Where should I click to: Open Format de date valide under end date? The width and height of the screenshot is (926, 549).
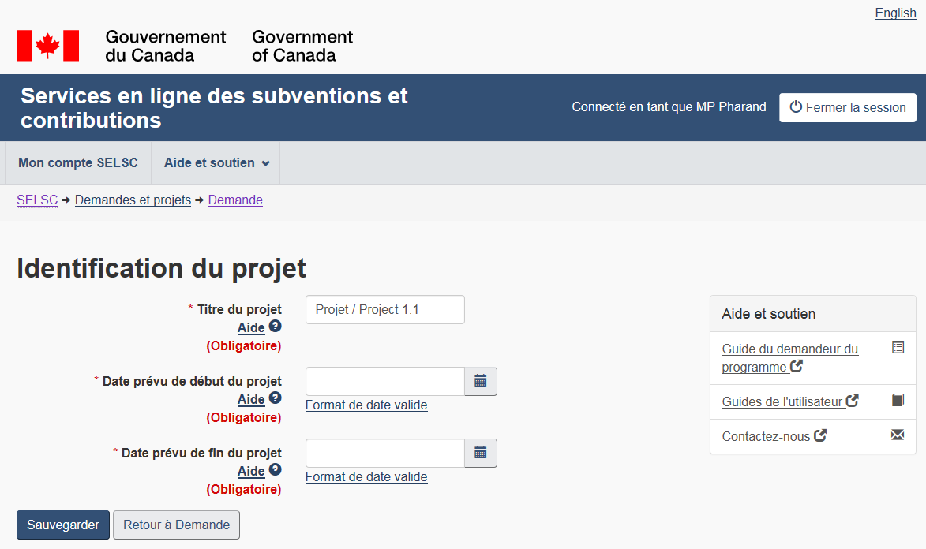pyautogui.click(x=366, y=477)
